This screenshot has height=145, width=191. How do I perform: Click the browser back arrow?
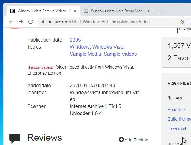point(11,22)
